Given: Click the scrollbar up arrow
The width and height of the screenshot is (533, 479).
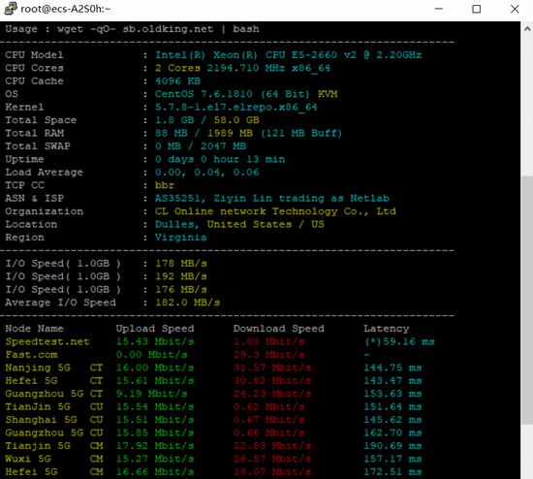Looking at the screenshot, I should click(x=527, y=29).
